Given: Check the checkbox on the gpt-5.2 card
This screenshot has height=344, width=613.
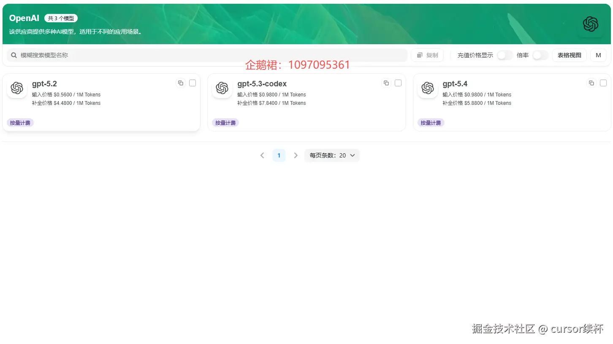Looking at the screenshot, I should click(x=193, y=83).
